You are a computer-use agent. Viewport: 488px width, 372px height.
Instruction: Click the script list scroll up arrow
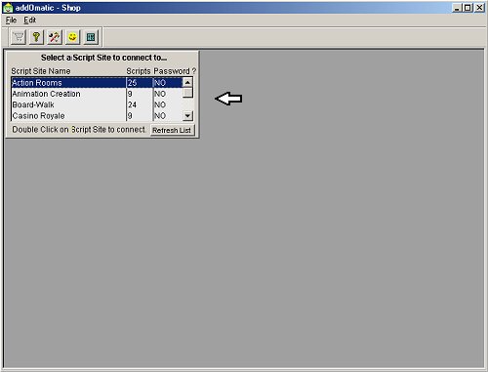point(187,82)
